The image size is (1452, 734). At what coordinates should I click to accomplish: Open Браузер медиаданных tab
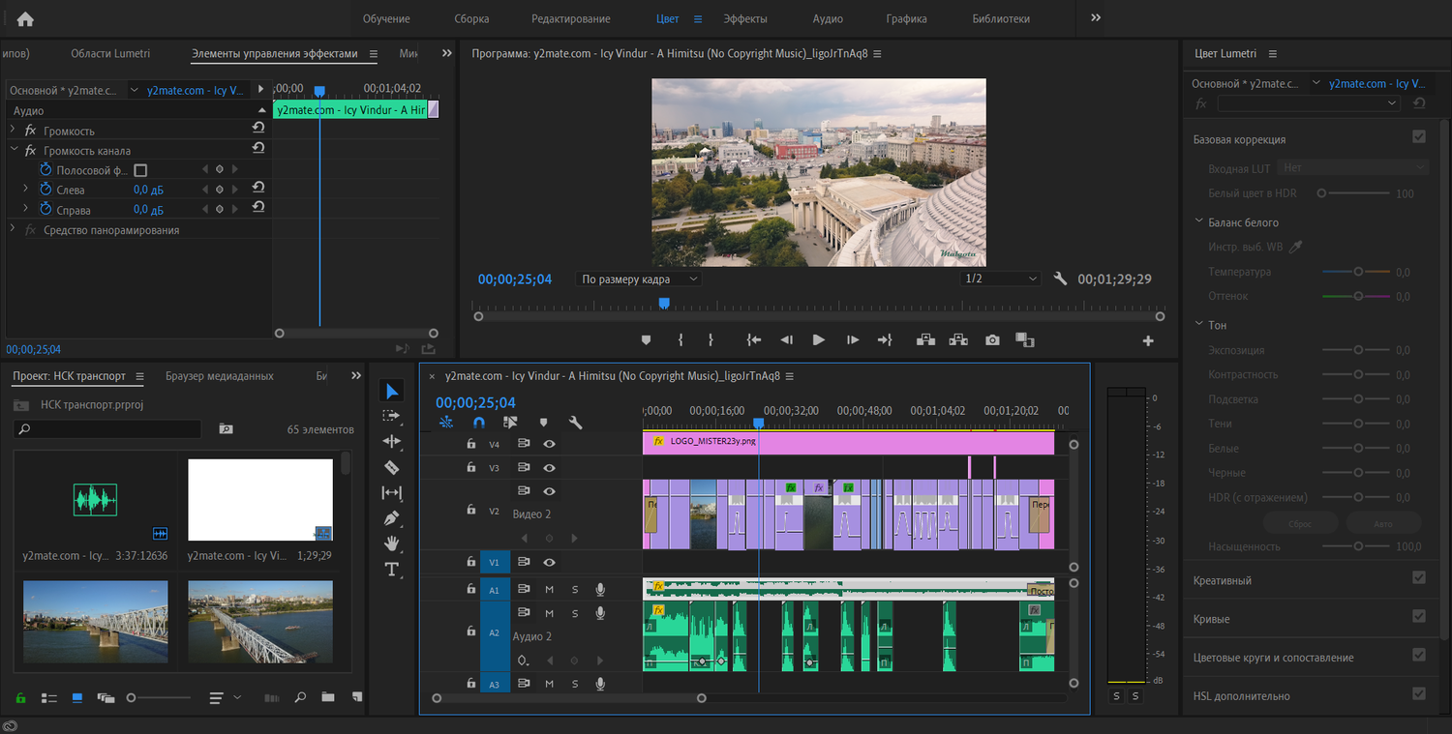click(x=219, y=376)
